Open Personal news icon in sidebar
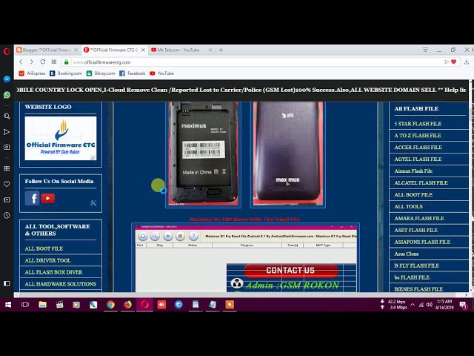This screenshot has height=356, width=474. [7, 200]
